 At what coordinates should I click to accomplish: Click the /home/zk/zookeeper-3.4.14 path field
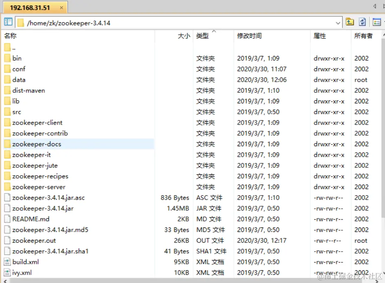[x=179, y=23]
